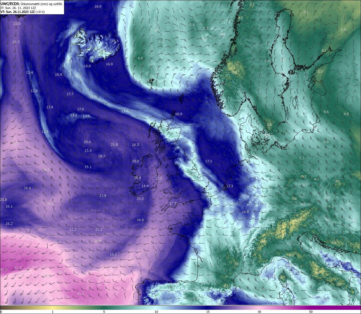
Task: Click the map value '3.8'
Action: 269,125
